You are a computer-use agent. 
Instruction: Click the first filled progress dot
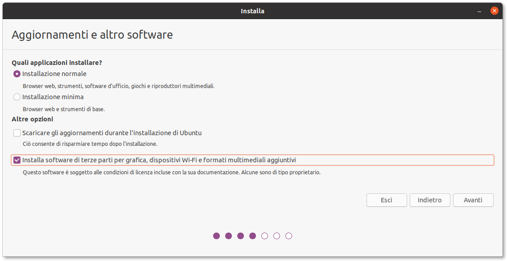tap(217, 236)
